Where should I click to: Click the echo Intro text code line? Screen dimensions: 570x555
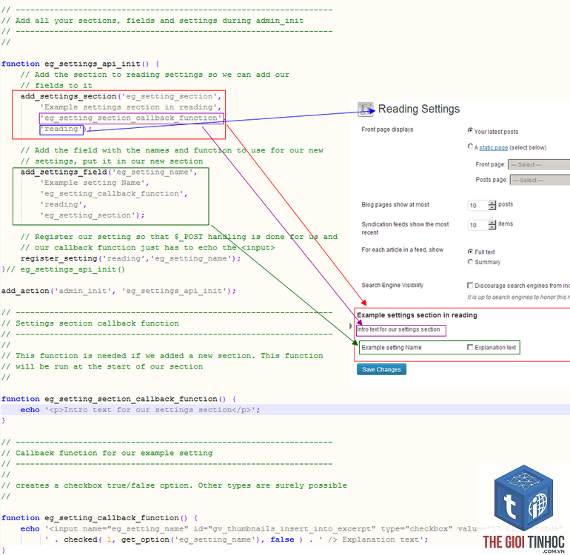(x=140, y=410)
